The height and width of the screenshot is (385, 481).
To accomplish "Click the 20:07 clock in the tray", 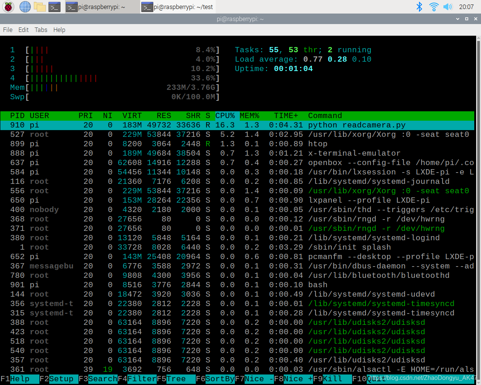I will [x=466, y=7].
